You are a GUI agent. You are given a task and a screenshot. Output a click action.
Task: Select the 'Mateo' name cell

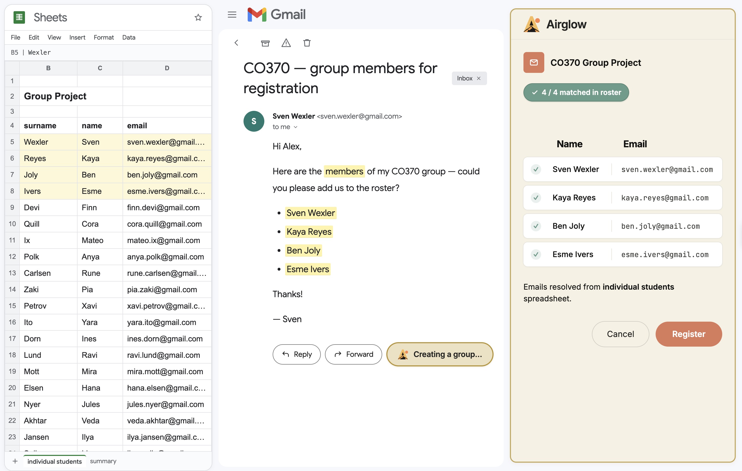(100, 240)
